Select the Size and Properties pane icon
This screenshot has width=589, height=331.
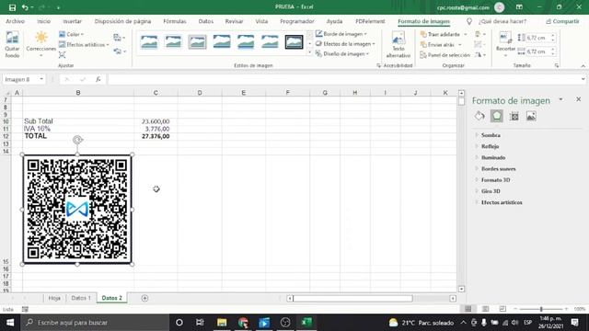pos(514,116)
